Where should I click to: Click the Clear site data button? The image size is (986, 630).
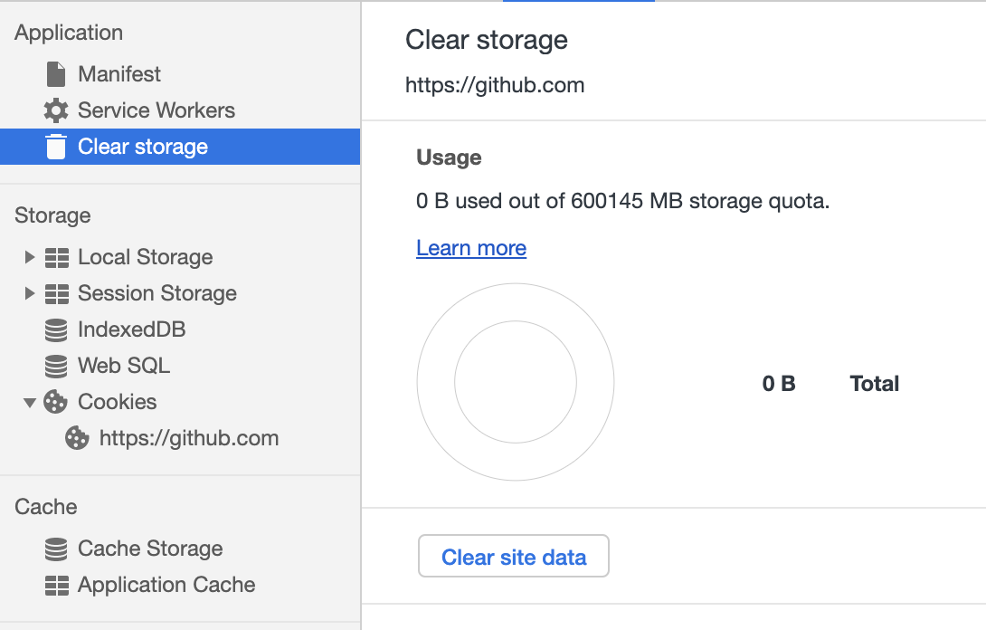pos(513,556)
